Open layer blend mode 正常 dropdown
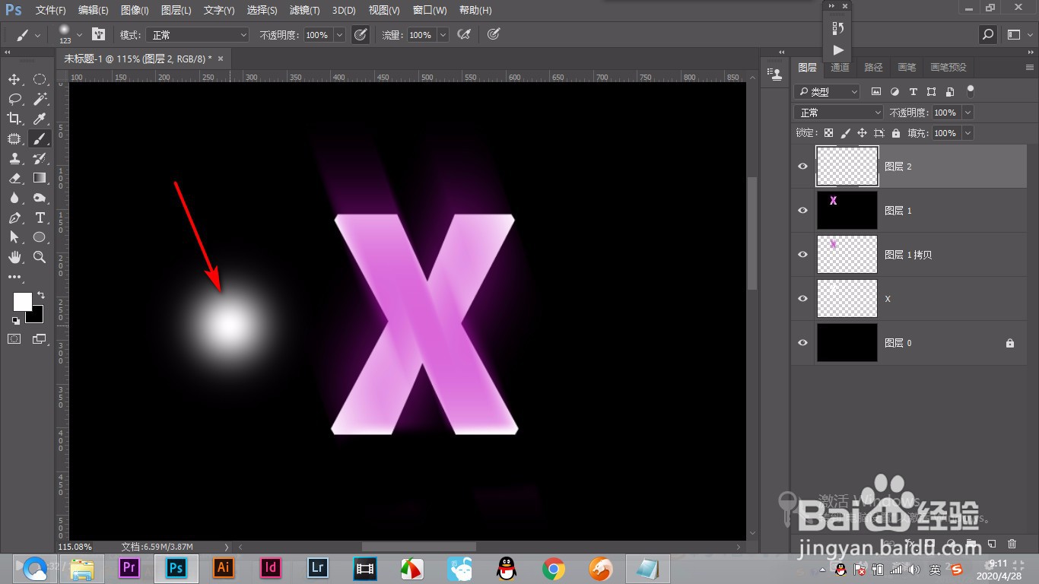Image resolution: width=1039 pixels, height=584 pixels. click(839, 113)
